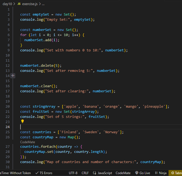
Task: Click numberSet.delete on line 12
Action: pos(37,66)
